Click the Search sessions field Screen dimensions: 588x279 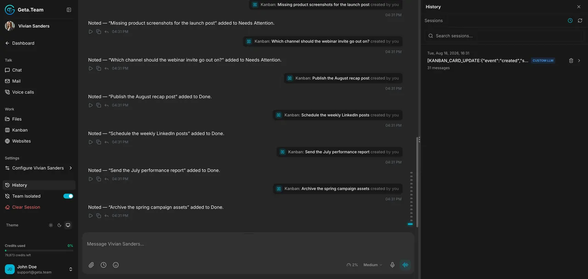pyautogui.click(x=504, y=36)
